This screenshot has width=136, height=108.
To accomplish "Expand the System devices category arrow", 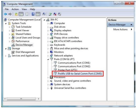I will tap(48, 85).
